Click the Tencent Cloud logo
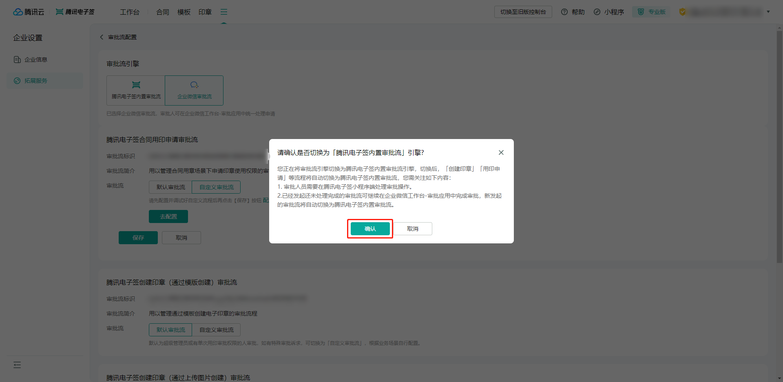Viewport: 783px width, 382px height. 29,12
